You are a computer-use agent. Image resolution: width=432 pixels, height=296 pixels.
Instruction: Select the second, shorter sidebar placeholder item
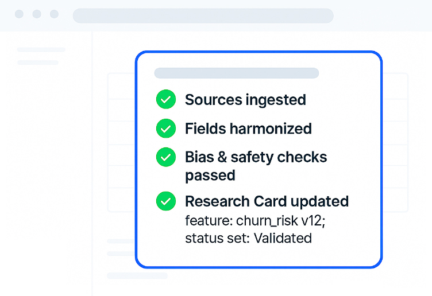tap(37, 62)
